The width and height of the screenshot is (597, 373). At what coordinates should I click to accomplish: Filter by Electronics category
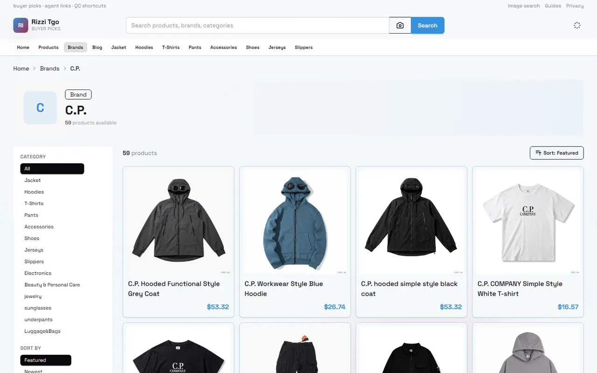pos(52,273)
